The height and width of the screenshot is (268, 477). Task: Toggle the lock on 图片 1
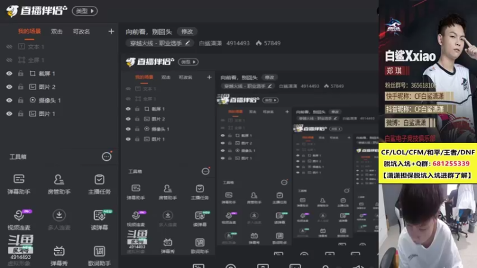[x=20, y=113]
